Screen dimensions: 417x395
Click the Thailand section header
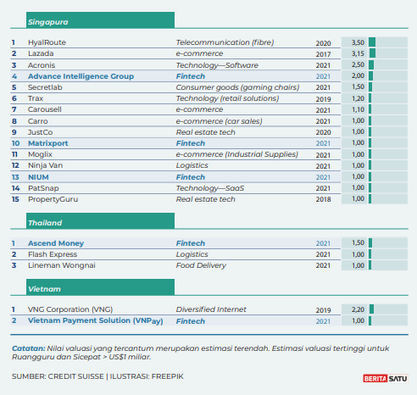pos(100,221)
